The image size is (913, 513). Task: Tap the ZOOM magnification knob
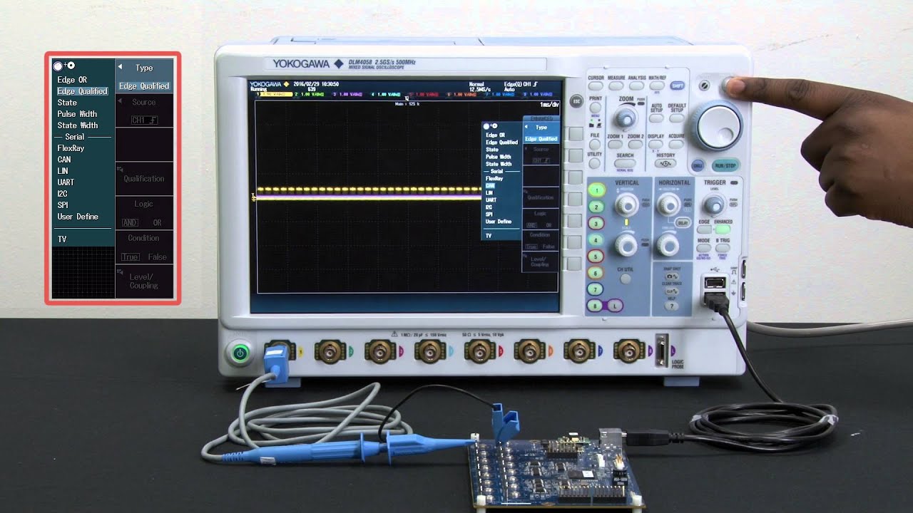point(626,118)
